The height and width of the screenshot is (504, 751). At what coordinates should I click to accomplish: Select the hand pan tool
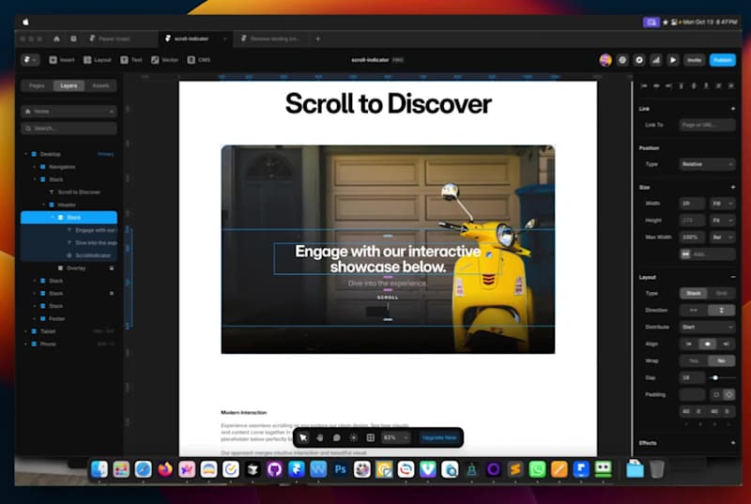(x=320, y=437)
